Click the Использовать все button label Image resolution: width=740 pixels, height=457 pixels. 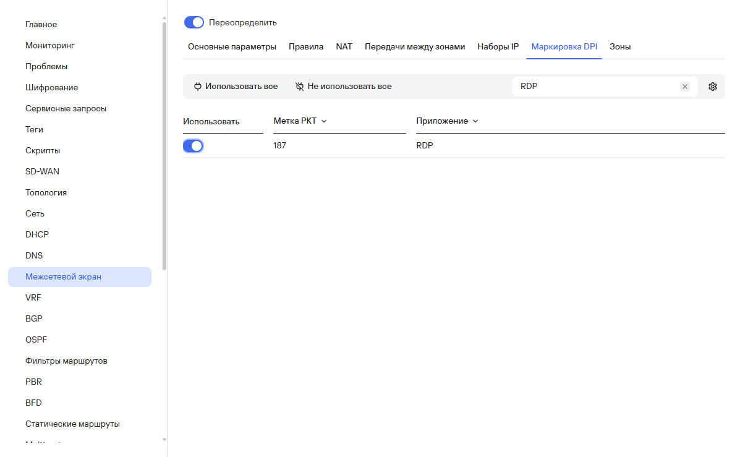point(241,87)
